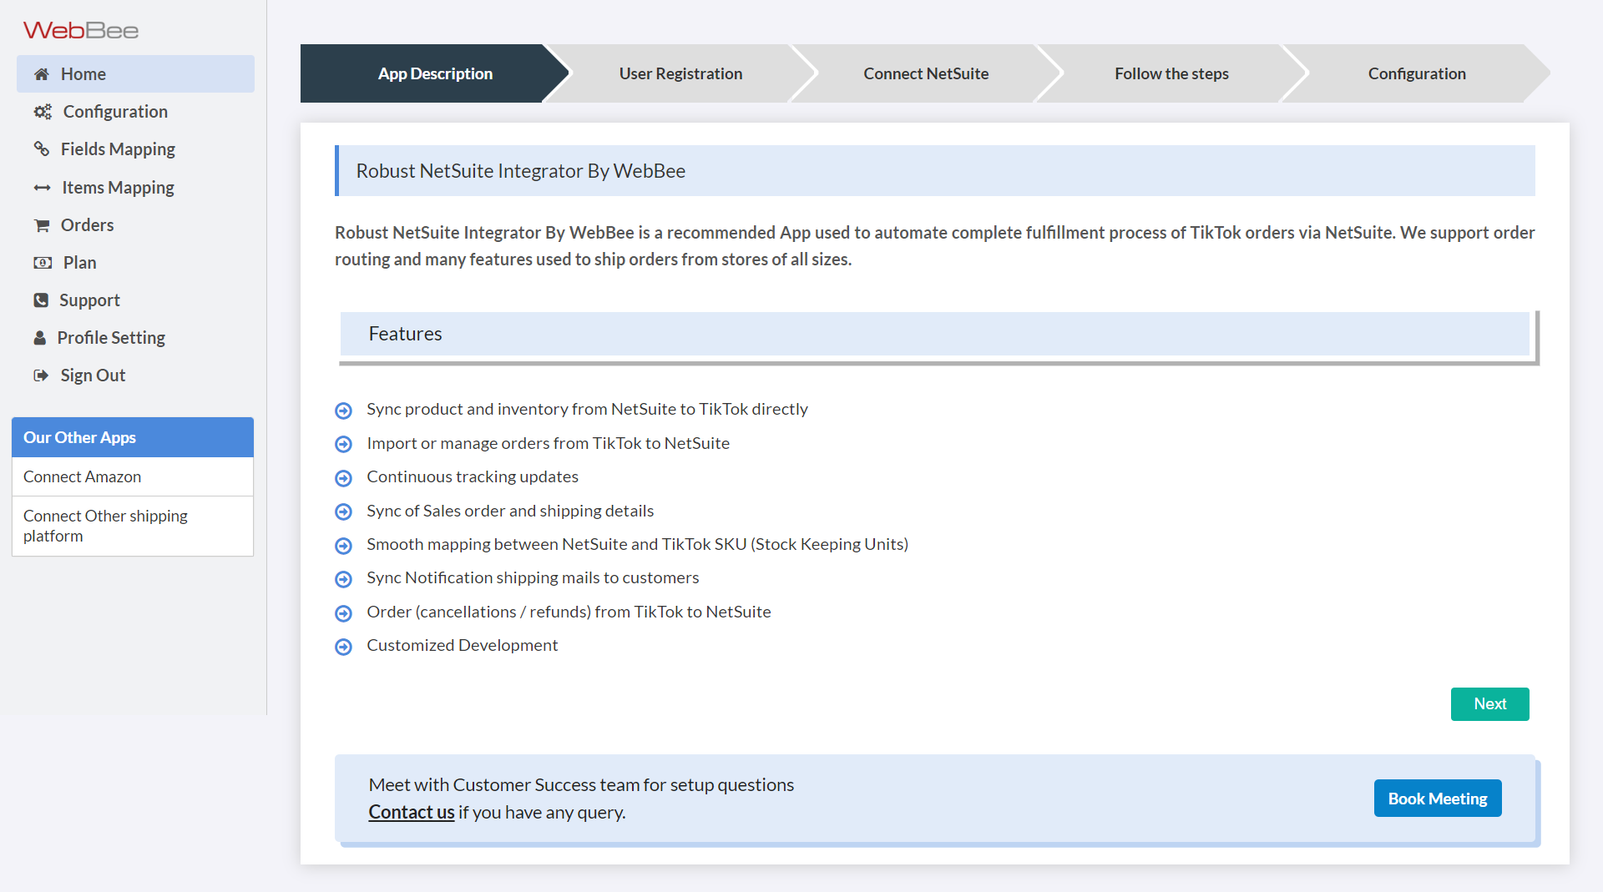Open the User Registration step tab
Viewport: 1603px width, 892px height.
click(x=680, y=73)
